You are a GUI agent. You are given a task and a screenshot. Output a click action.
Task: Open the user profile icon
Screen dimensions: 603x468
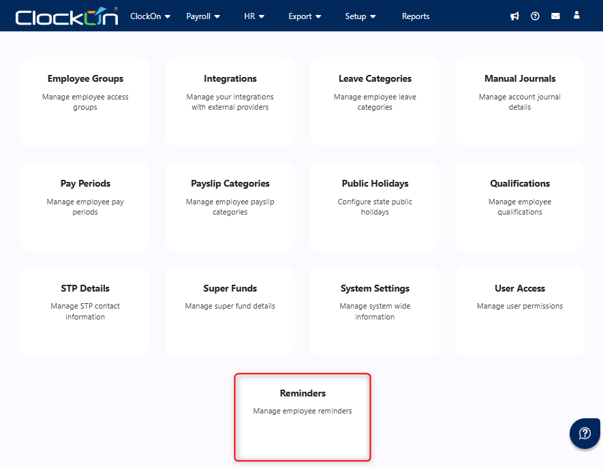(576, 15)
